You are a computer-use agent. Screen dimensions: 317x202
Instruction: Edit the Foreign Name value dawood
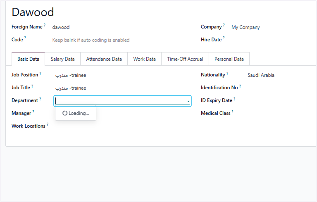[x=61, y=27]
